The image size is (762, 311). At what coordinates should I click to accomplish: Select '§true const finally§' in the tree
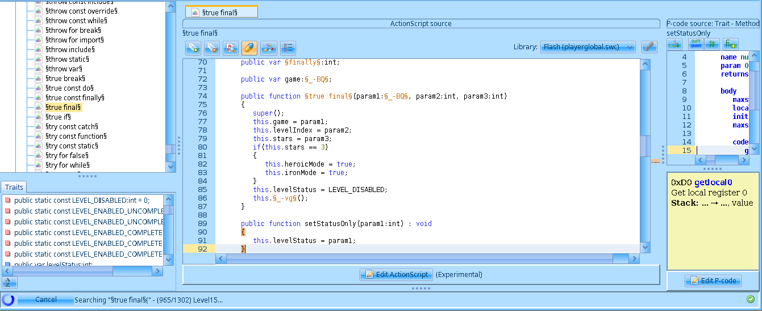(74, 97)
